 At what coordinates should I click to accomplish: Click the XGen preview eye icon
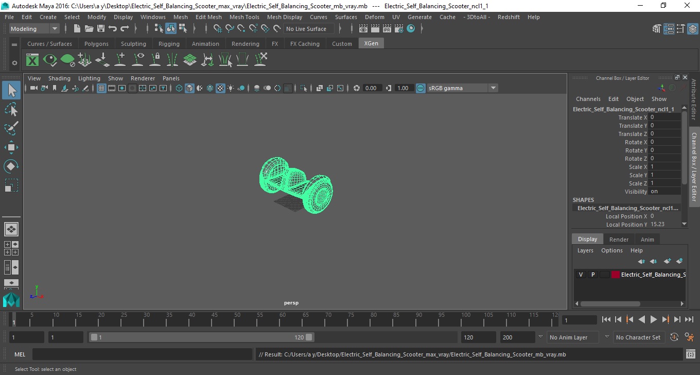[x=50, y=60]
